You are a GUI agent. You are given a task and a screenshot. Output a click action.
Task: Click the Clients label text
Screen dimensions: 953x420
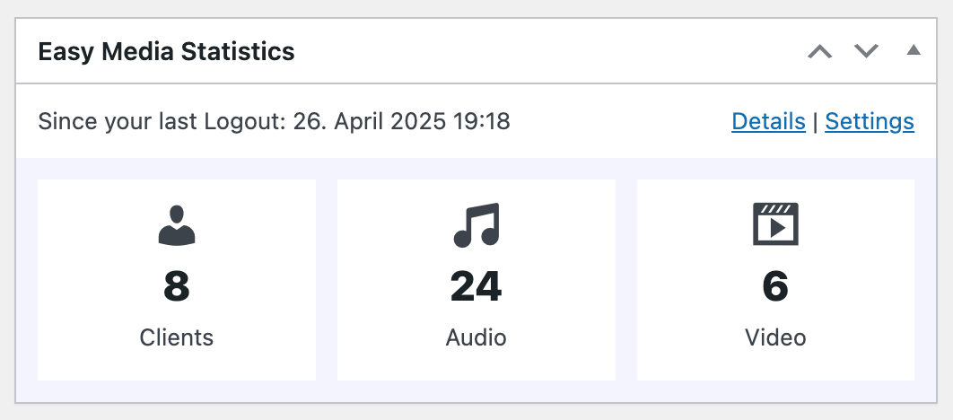click(x=176, y=337)
